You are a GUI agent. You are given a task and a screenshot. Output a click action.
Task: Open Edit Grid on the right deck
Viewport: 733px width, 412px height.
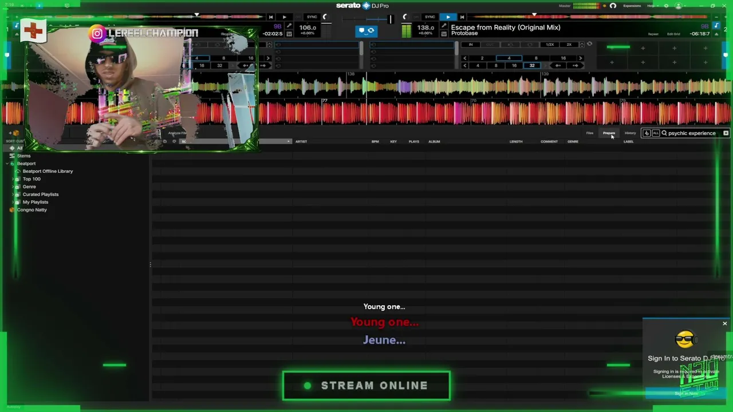tap(673, 34)
